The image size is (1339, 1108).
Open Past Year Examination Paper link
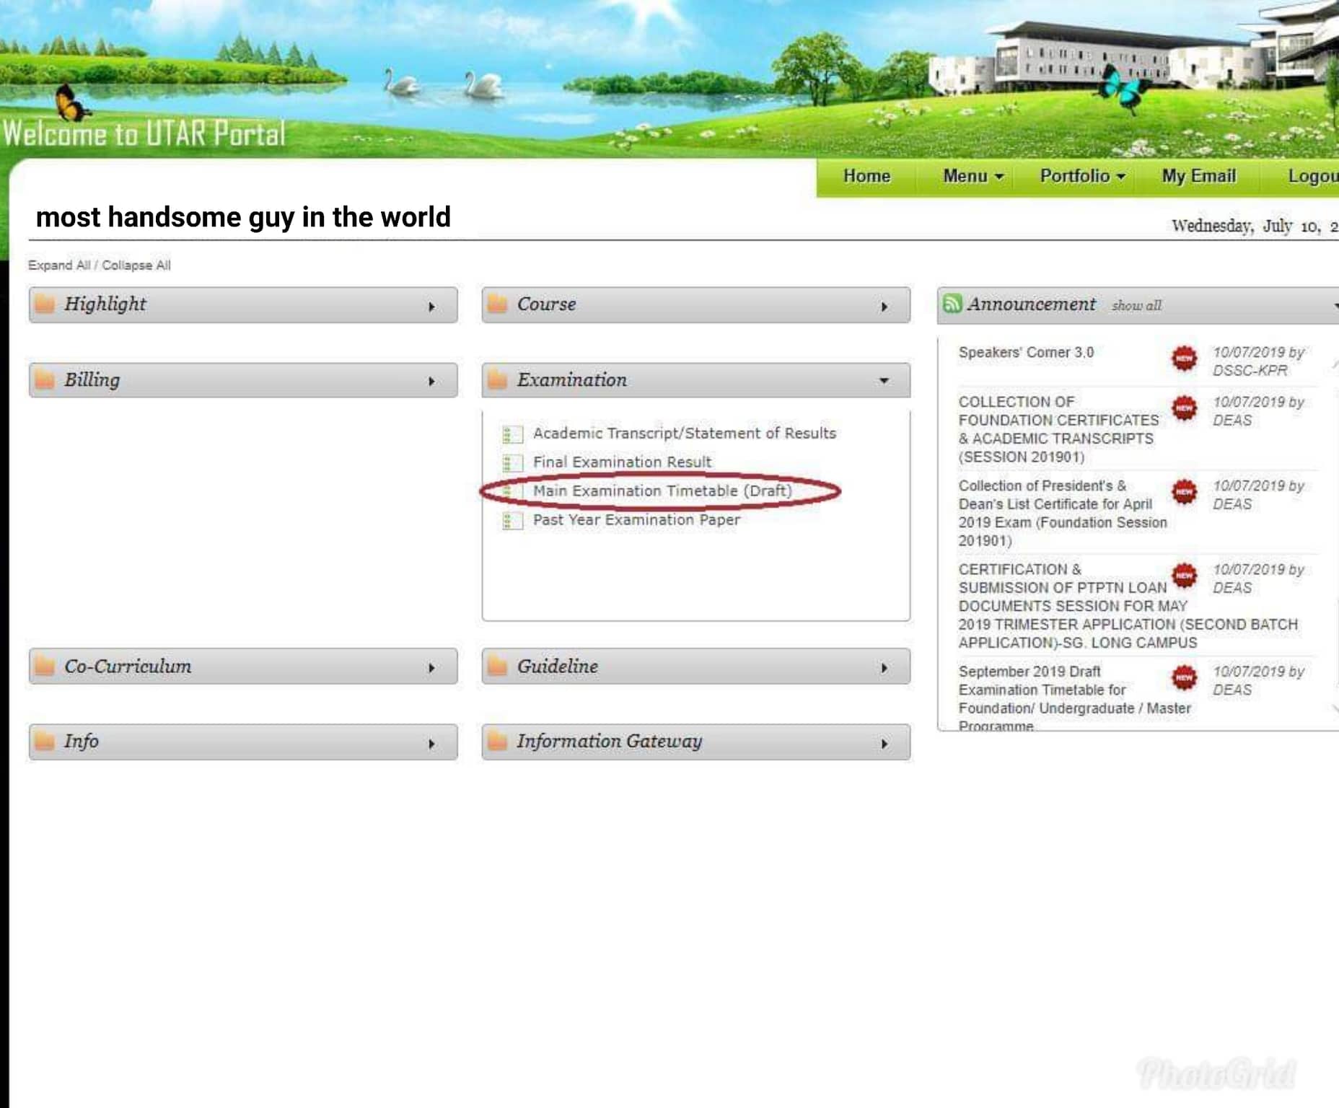(x=636, y=519)
